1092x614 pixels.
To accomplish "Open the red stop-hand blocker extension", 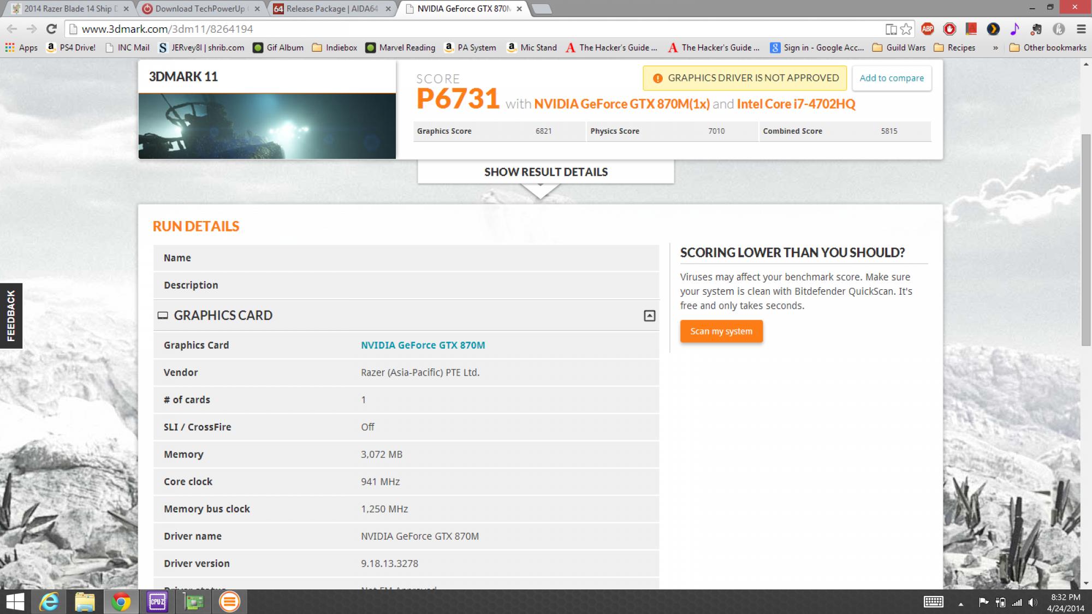I will [x=949, y=29].
